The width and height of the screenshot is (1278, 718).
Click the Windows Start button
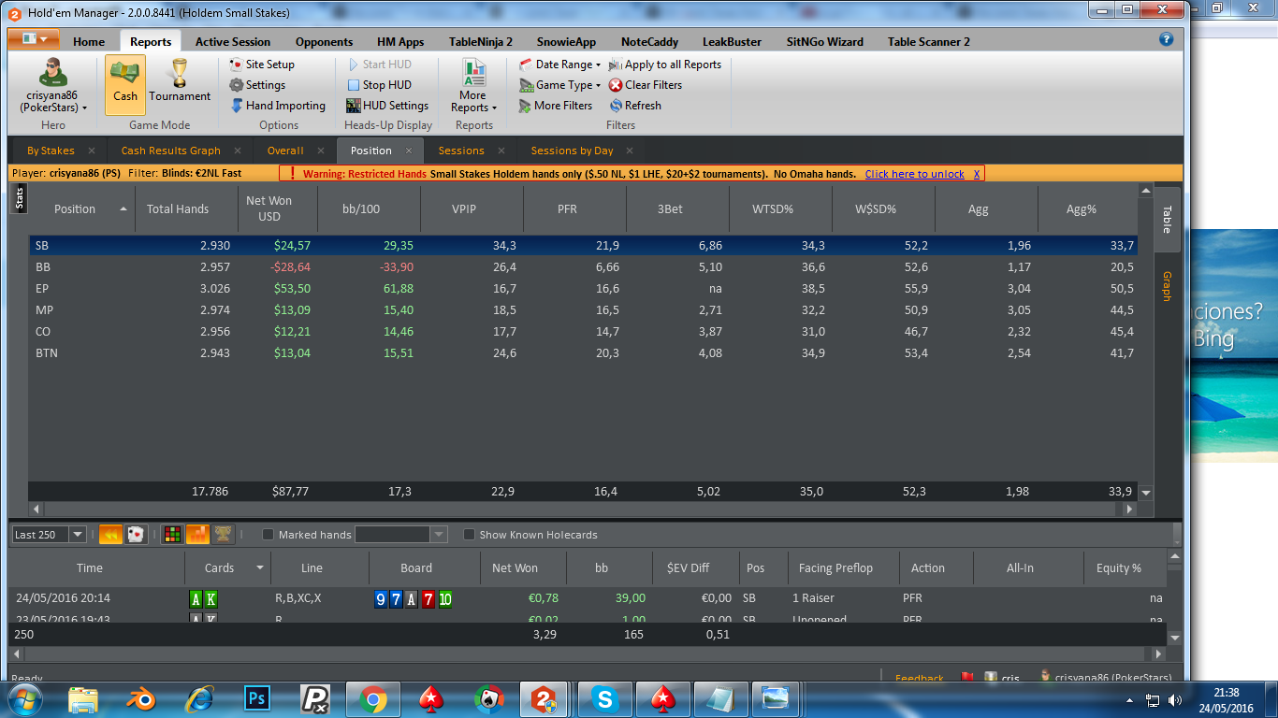25,698
